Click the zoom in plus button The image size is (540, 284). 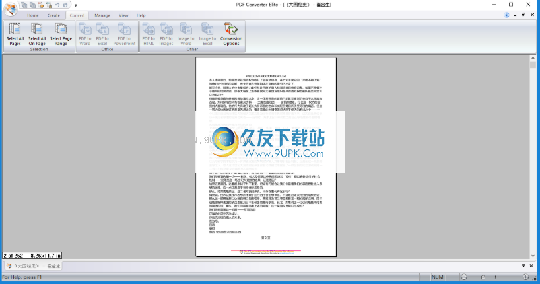(526, 277)
